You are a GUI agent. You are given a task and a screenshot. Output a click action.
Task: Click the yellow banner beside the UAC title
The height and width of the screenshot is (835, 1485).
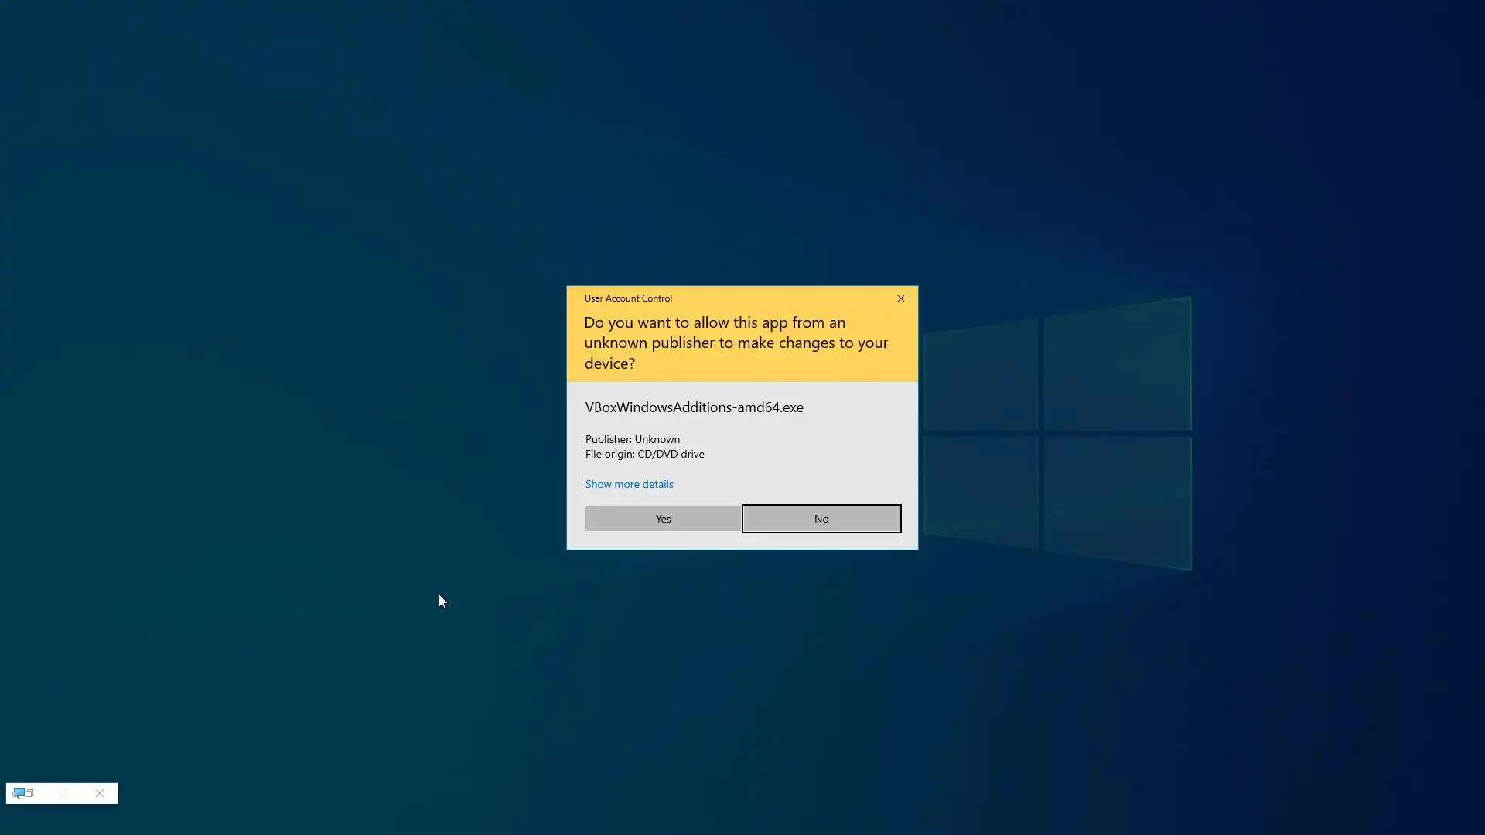[x=781, y=298]
